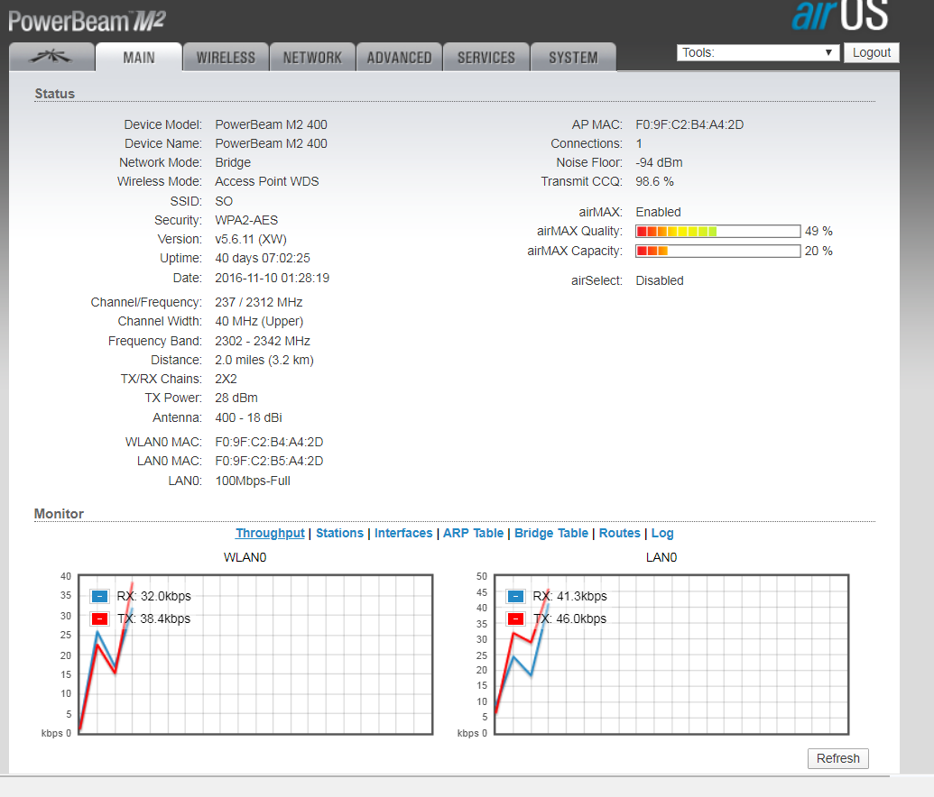This screenshot has width=934, height=797.
Task: Select the TX/RX Chains value 2X2
Action: pos(226,379)
